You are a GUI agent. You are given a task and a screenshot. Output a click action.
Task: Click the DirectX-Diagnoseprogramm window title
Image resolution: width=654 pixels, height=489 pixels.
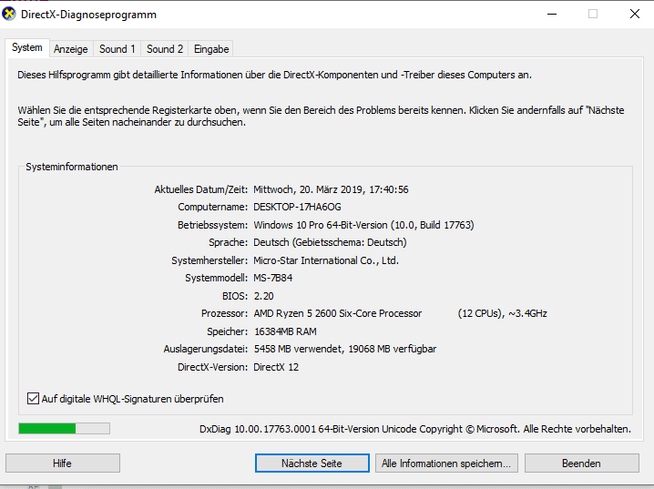pos(88,15)
